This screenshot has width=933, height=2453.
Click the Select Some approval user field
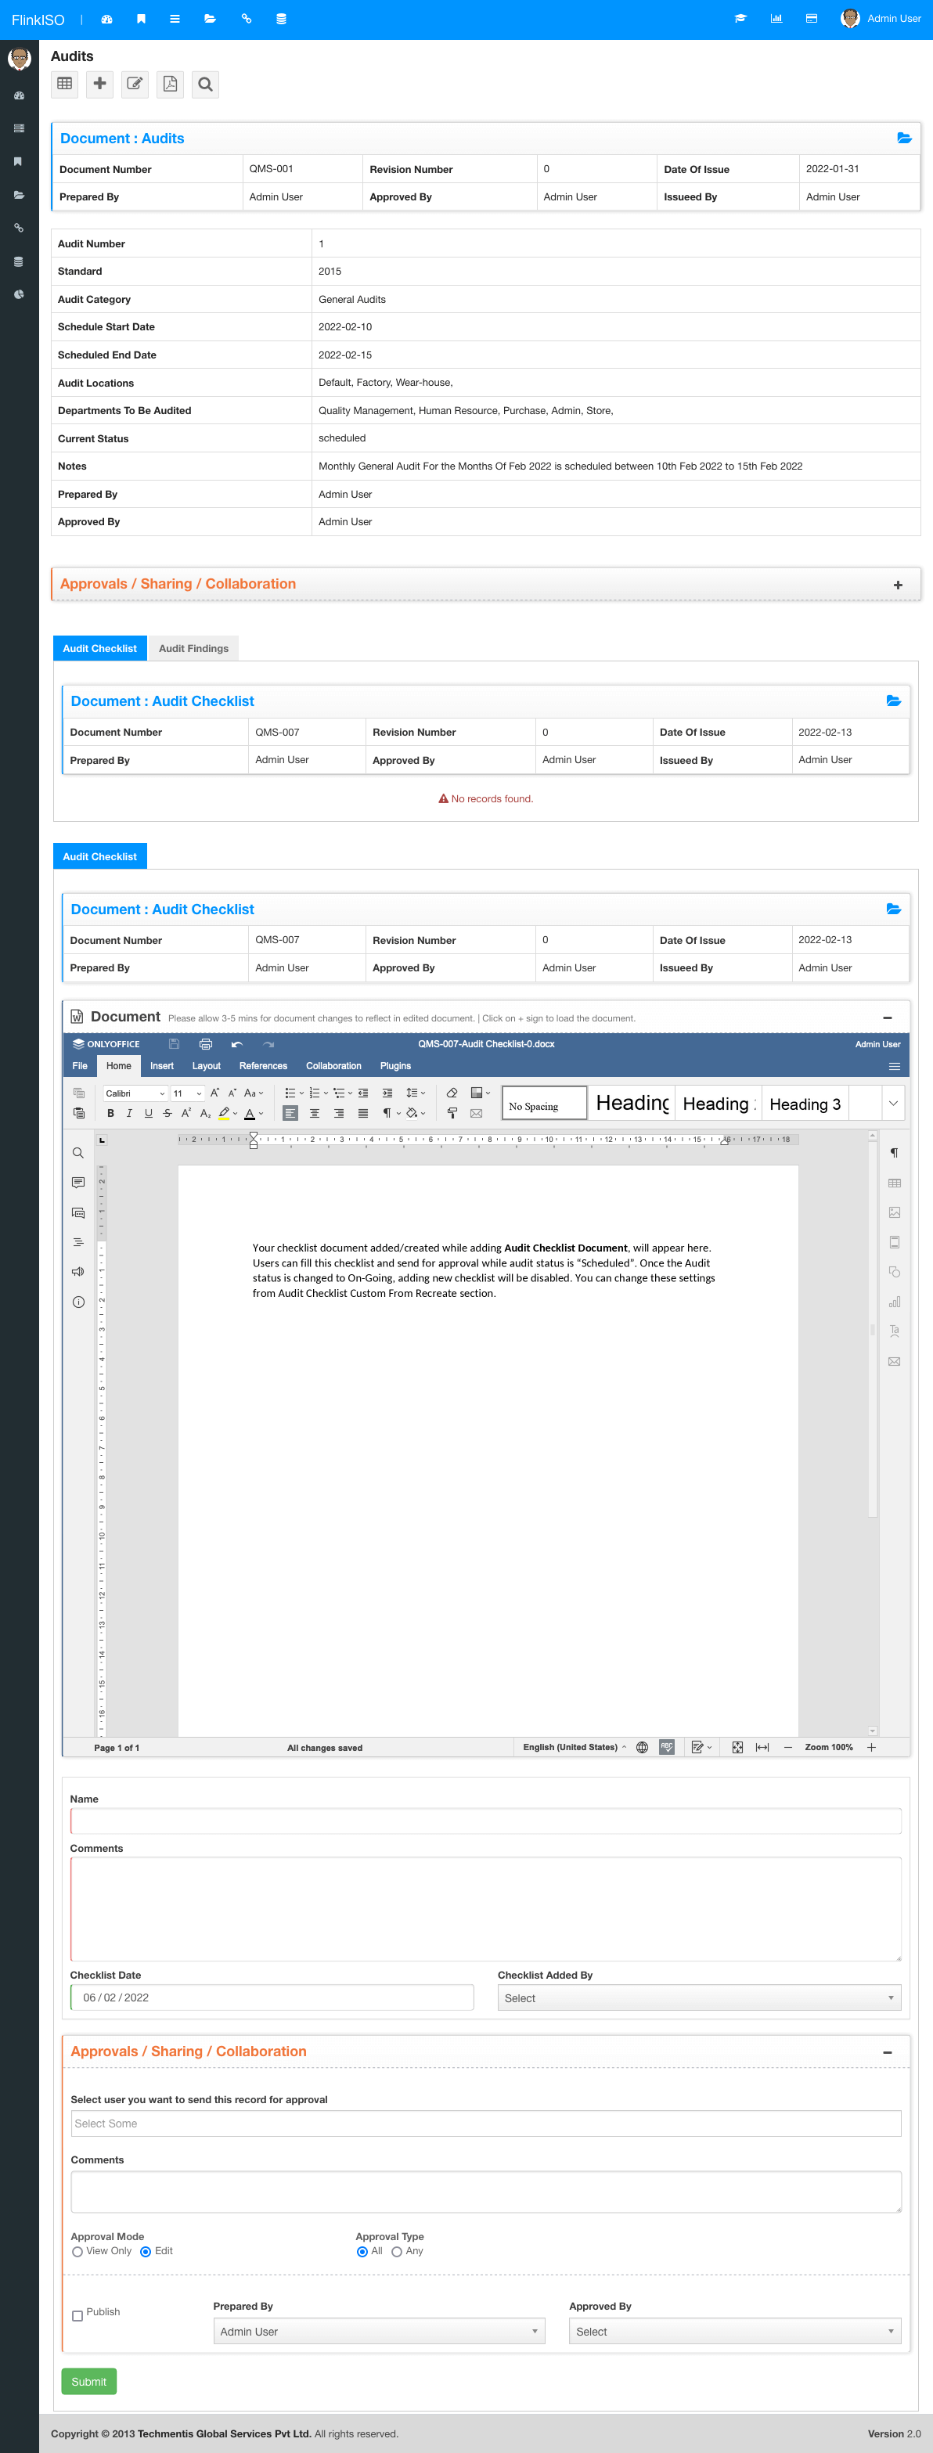click(x=485, y=2123)
